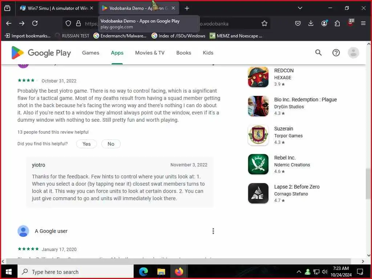Viewport: 372px width, 279px height.
Task: Open the Games section
Action: click(90, 53)
